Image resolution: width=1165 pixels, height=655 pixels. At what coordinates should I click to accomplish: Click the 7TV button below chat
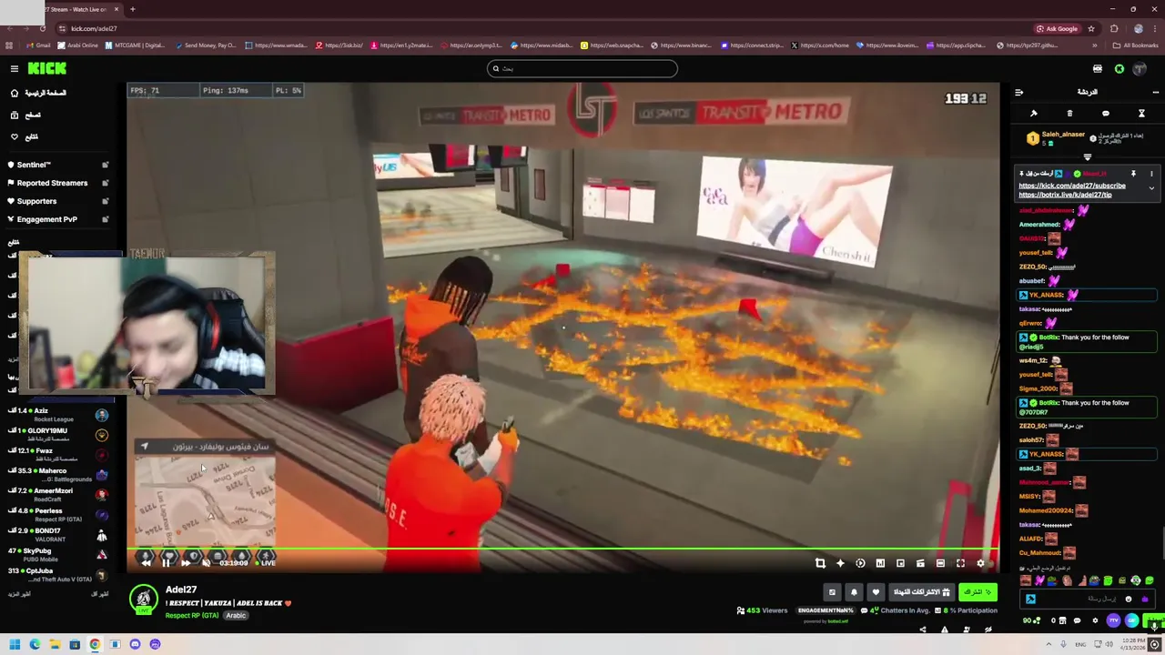(1113, 620)
